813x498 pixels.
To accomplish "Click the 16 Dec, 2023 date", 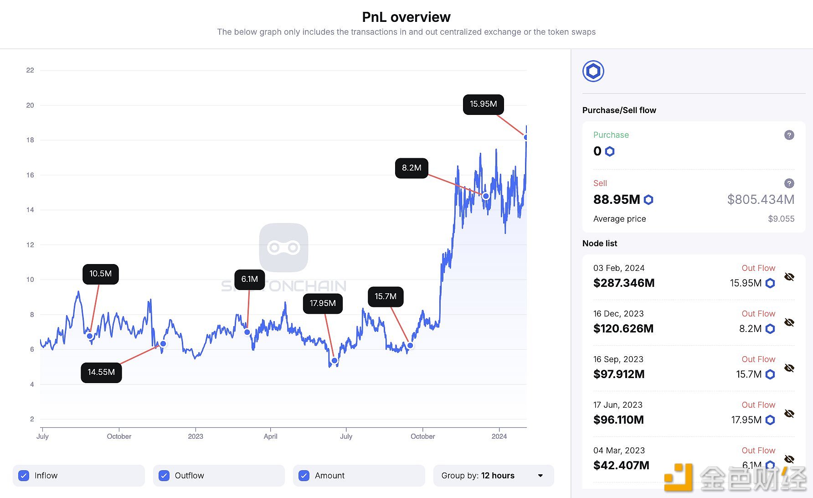I will (618, 314).
